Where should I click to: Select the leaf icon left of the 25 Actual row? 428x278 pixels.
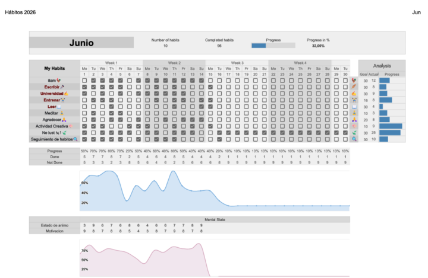click(x=354, y=133)
